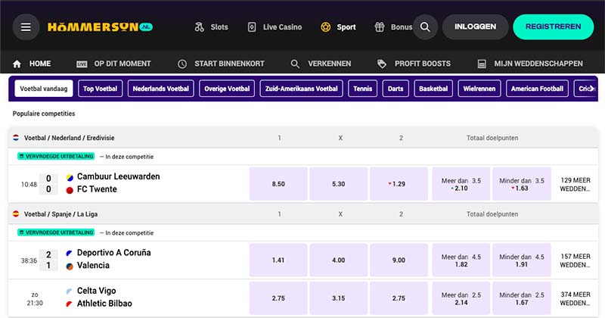Open 129 MEER WEDDEN link
This screenshot has width=605, height=318.
click(x=576, y=184)
